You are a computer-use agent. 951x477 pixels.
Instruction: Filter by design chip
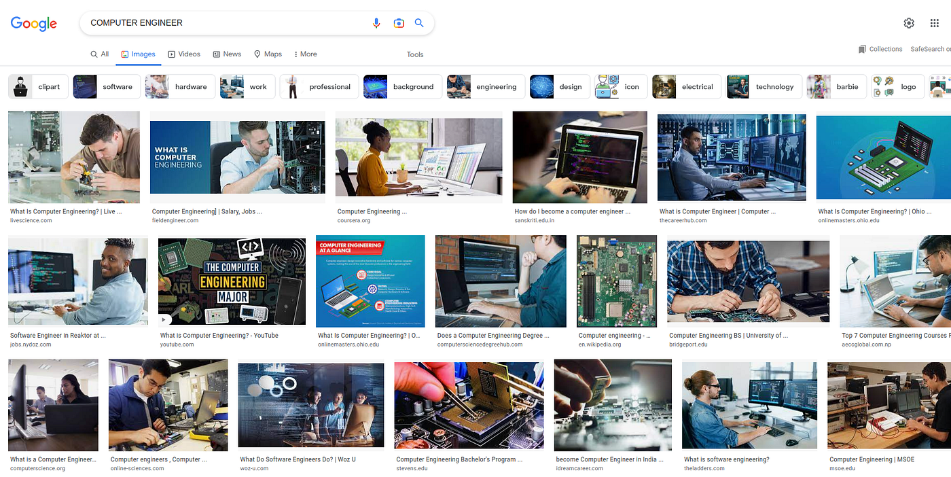[560, 87]
